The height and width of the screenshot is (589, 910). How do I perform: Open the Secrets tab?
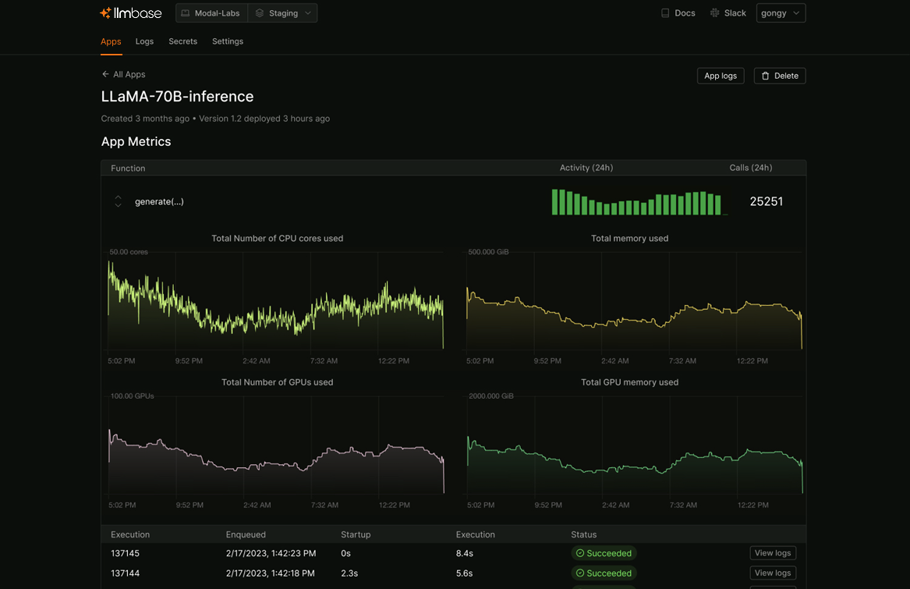[x=182, y=41]
